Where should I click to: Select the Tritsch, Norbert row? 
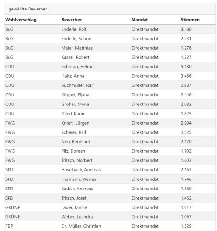110,160
